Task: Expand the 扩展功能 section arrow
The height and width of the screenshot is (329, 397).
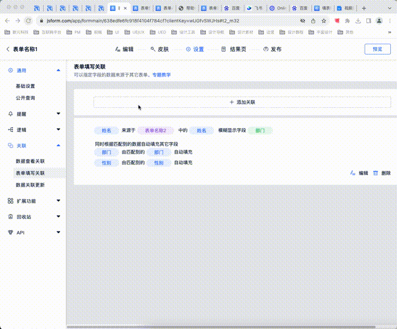Action: point(58,201)
